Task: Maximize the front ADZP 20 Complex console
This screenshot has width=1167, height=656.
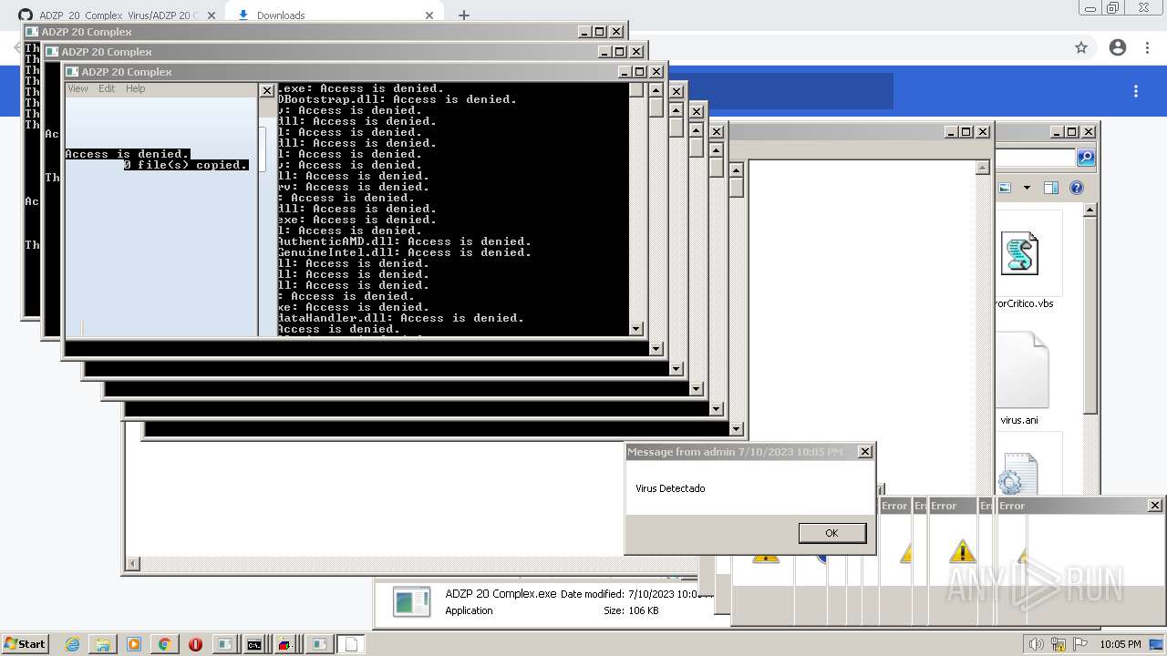Action: coord(640,72)
